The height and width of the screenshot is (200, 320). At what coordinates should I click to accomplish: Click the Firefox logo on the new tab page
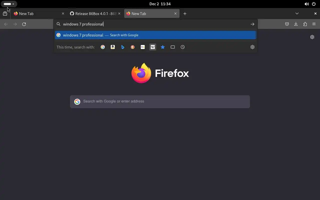coord(160,73)
